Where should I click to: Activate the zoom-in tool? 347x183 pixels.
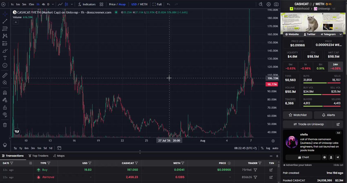[x=5, y=83]
